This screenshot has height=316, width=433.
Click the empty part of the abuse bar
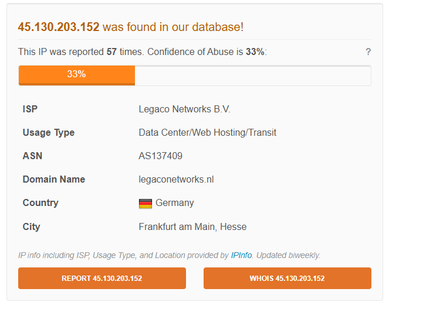pyautogui.click(x=252, y=75)
